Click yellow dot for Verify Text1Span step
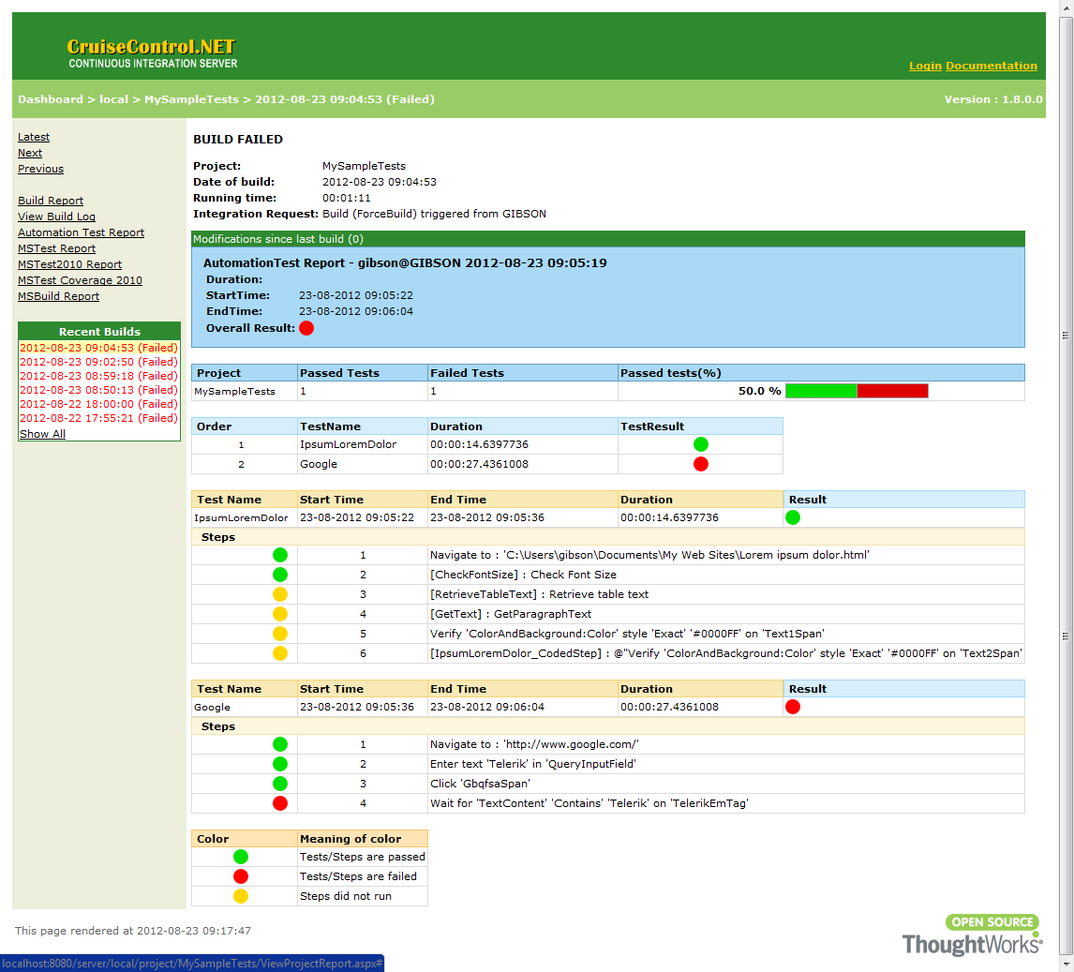 280,634
